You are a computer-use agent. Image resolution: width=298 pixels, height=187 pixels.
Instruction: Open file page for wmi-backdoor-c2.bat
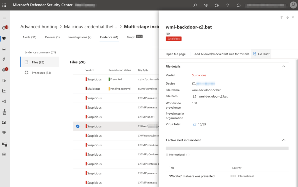176,54
